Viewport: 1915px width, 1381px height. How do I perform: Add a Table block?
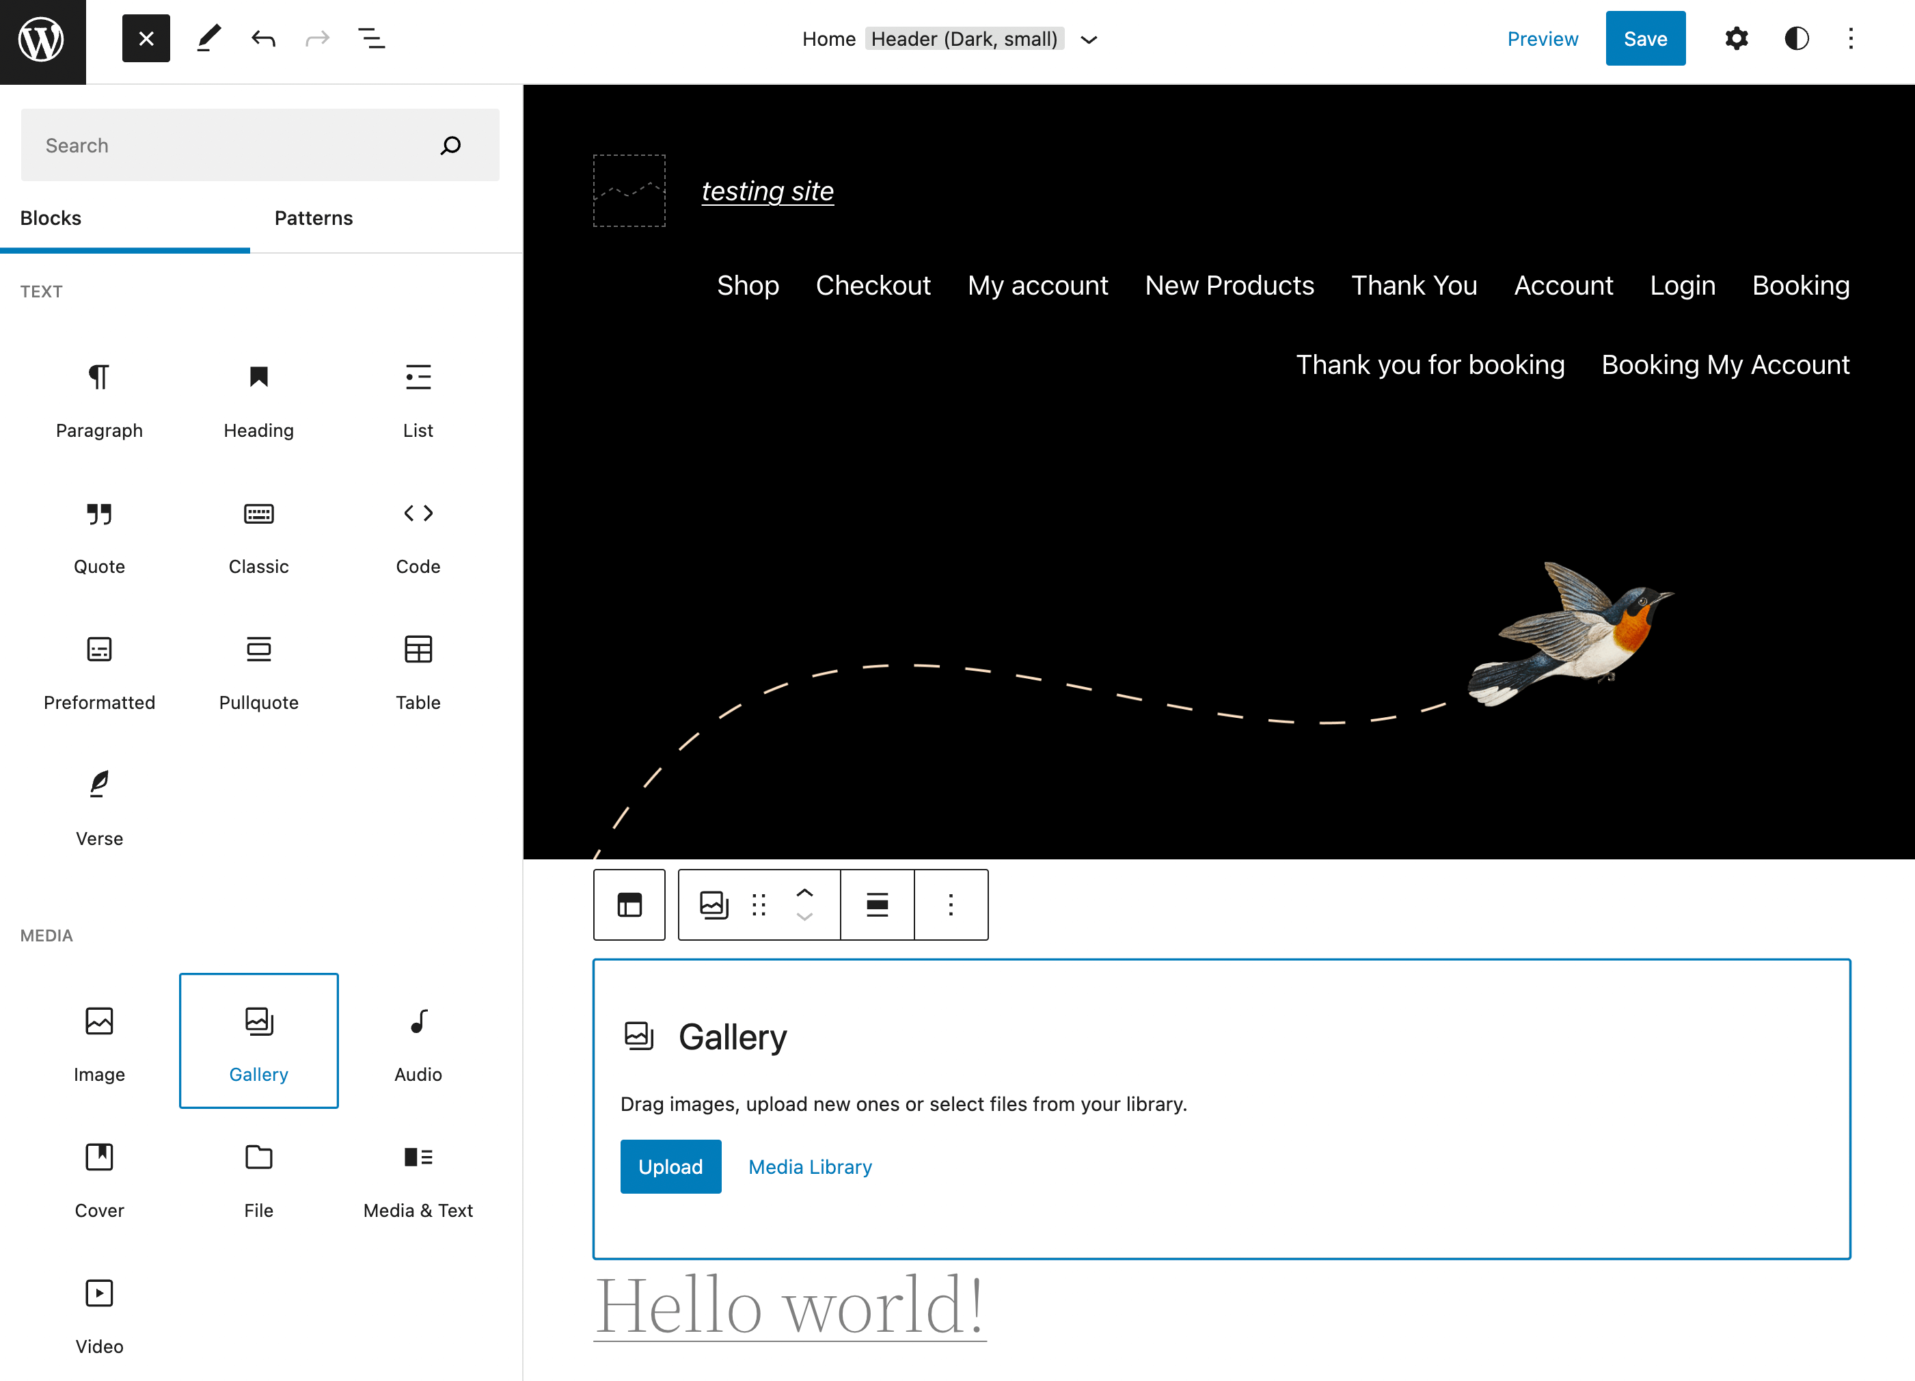pos(418,672)
